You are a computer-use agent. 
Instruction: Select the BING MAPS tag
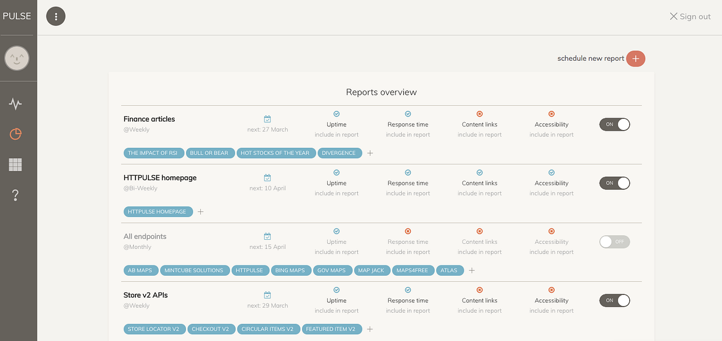(x=290, y=271)
